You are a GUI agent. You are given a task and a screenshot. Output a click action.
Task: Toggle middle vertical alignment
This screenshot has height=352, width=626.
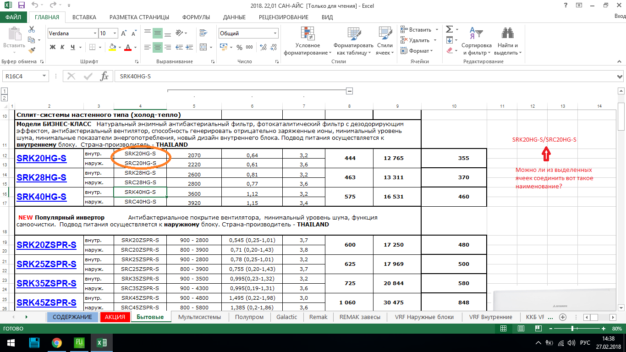[157, 33]
